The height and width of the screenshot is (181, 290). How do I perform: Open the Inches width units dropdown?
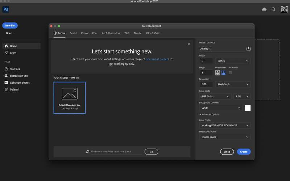pos(233,61)
